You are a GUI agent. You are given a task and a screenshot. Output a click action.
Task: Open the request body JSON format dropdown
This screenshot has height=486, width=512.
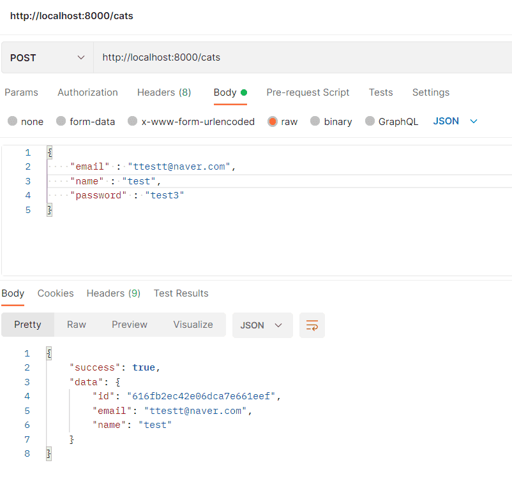[455, 121]
